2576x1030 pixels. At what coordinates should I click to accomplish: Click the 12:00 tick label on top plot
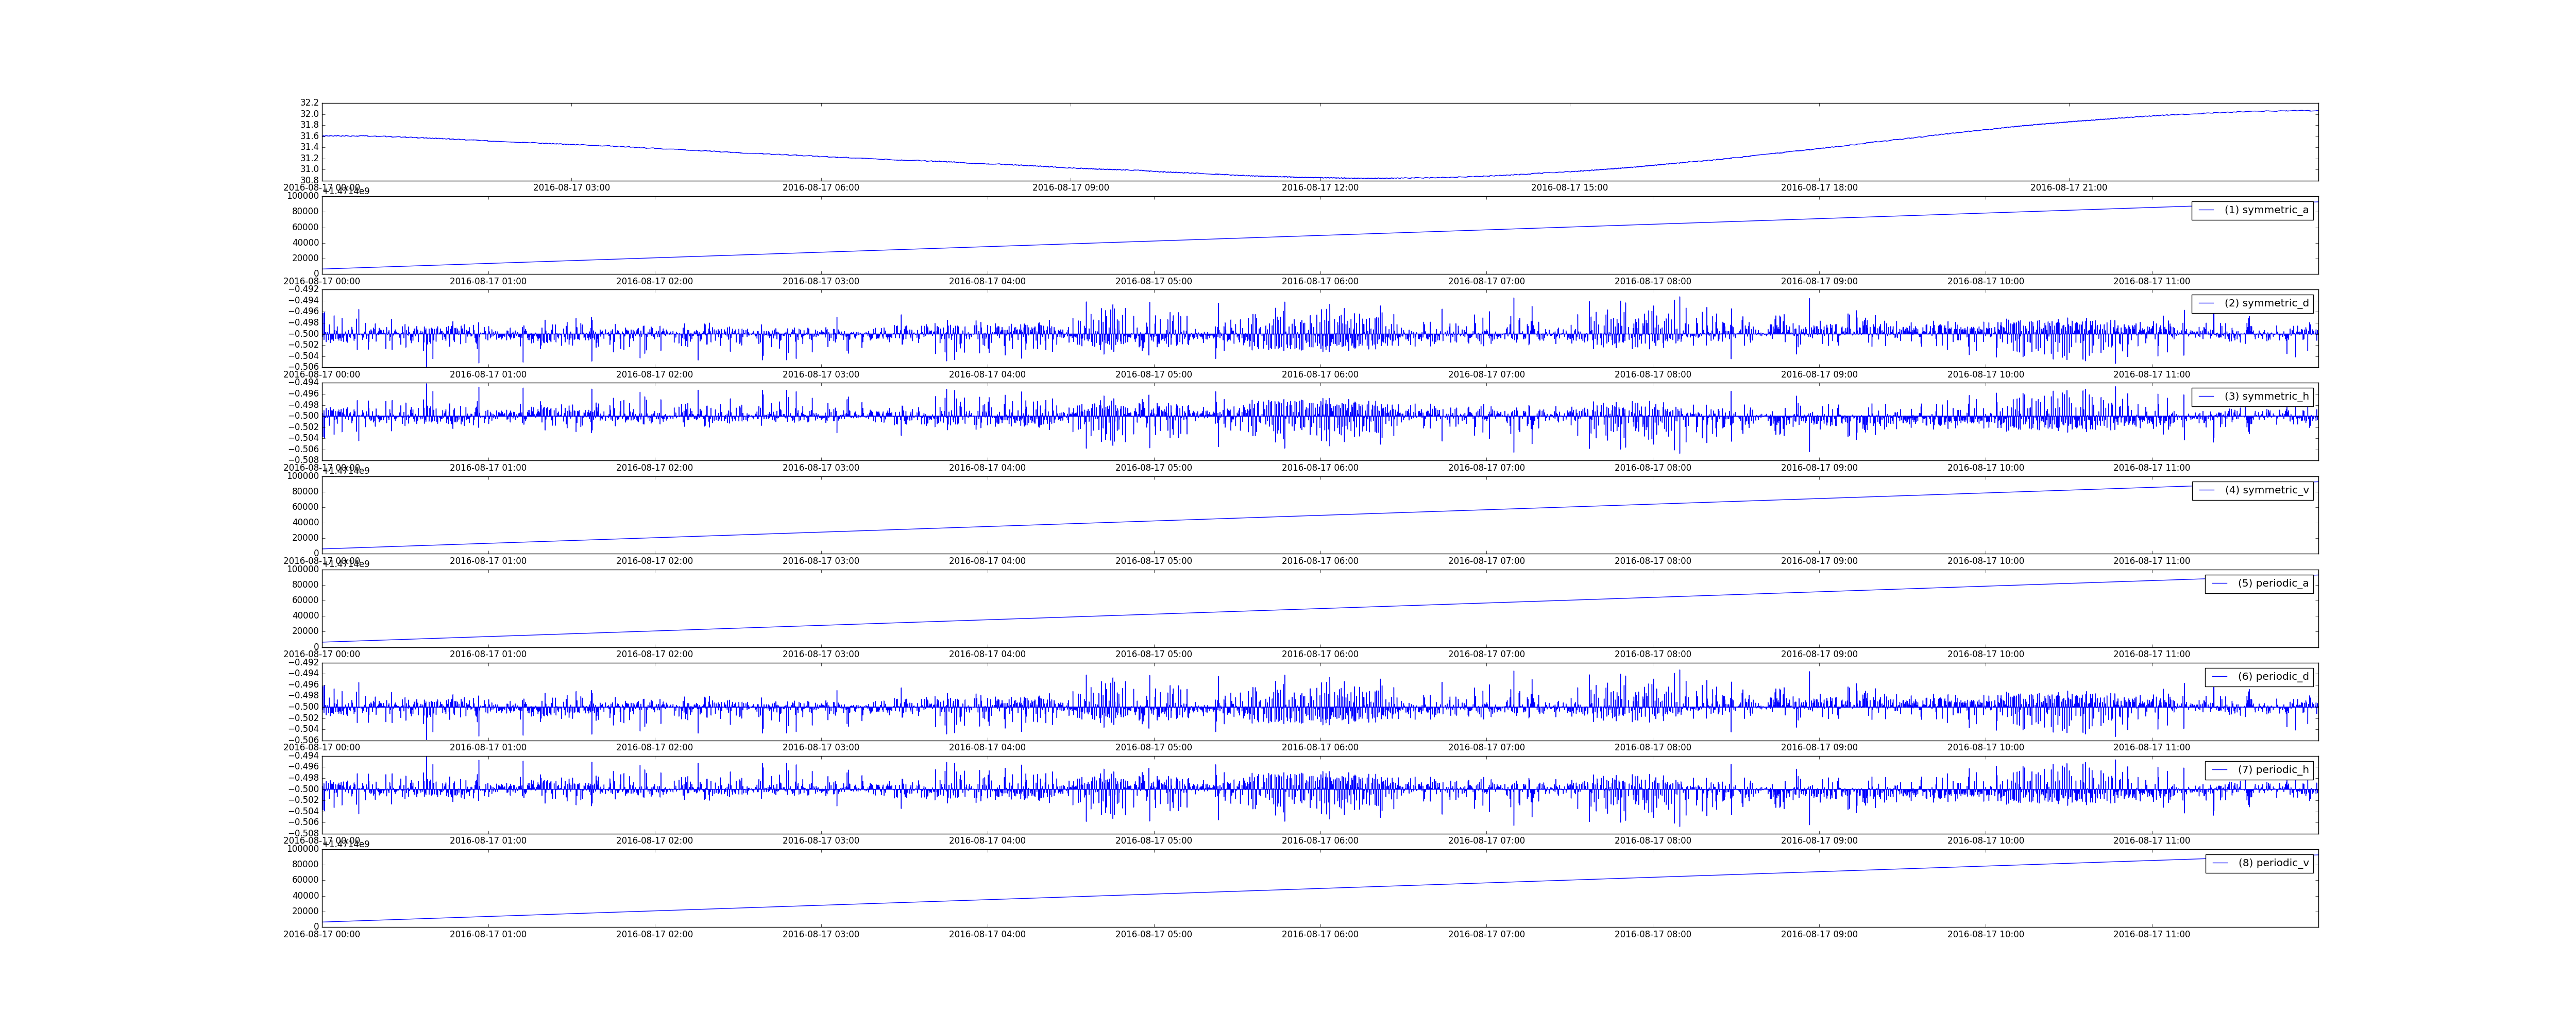tap(1320, 188)
